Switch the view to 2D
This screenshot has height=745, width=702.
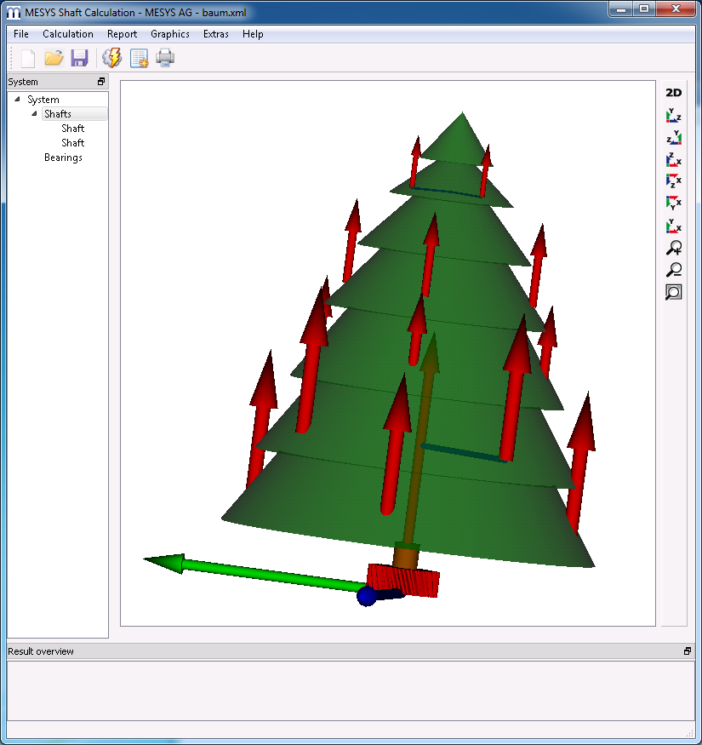[x=674, y=93]
